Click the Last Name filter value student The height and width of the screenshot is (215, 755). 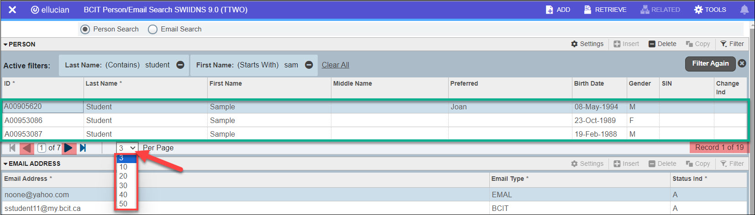[157, 65]
